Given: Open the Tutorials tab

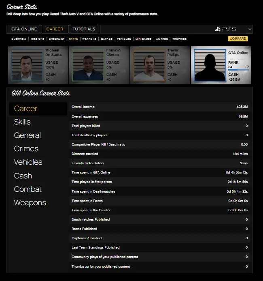Looking at the screenshot, I should coord(84,29).
